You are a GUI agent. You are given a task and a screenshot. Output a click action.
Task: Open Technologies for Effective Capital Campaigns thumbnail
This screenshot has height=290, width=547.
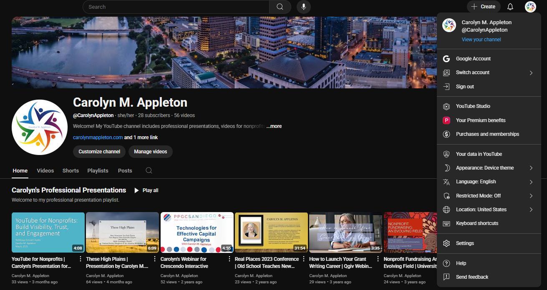tap(197, 232)
